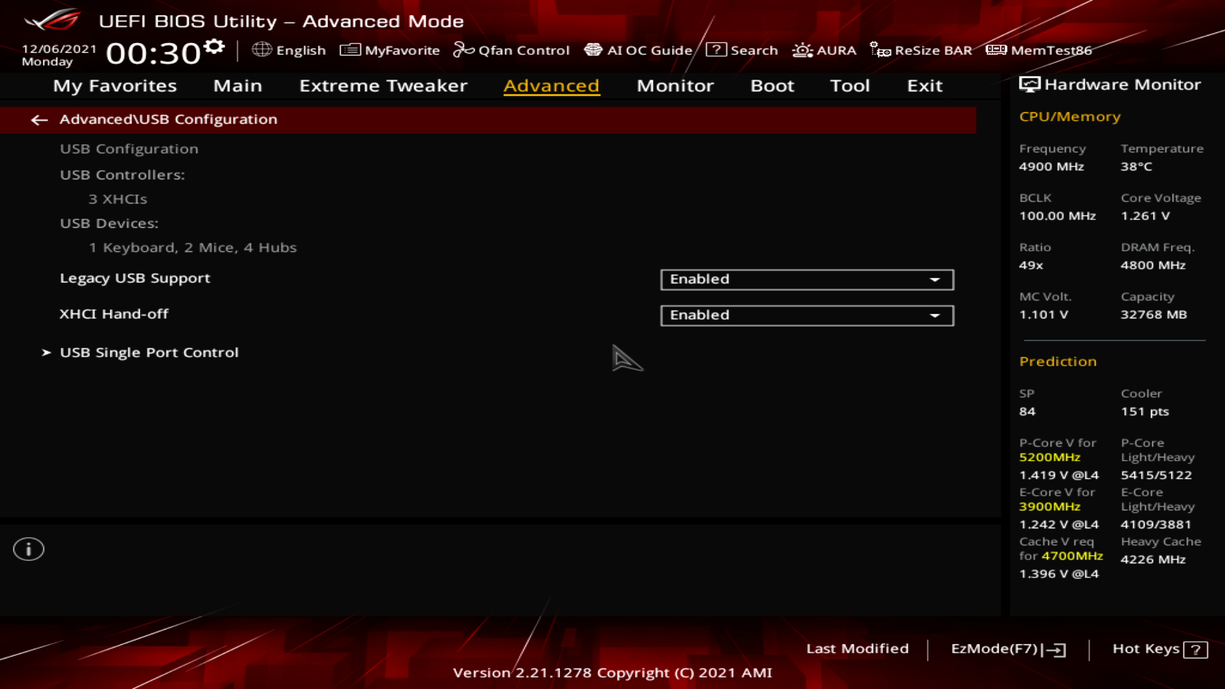Open the Boot tab
Viewport: 1225px width, 689px height.
pos(772,85)
